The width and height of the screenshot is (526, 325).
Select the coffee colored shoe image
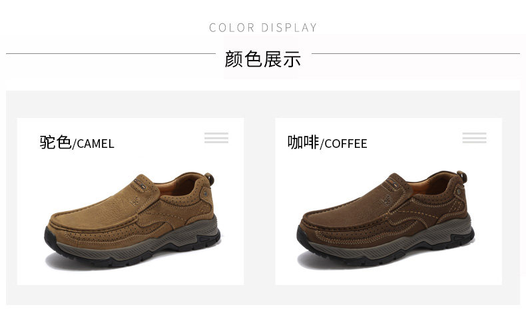coord(386,218)
